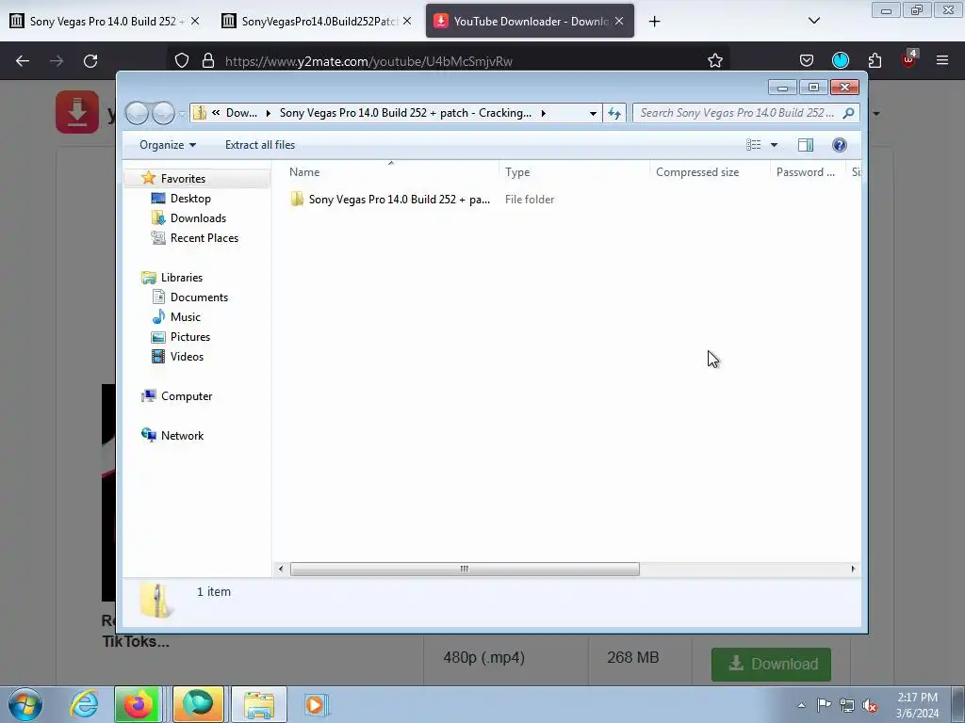Click the Explorer back arrow button
This screenshot has height=723, width=965.
coord(137,113)
